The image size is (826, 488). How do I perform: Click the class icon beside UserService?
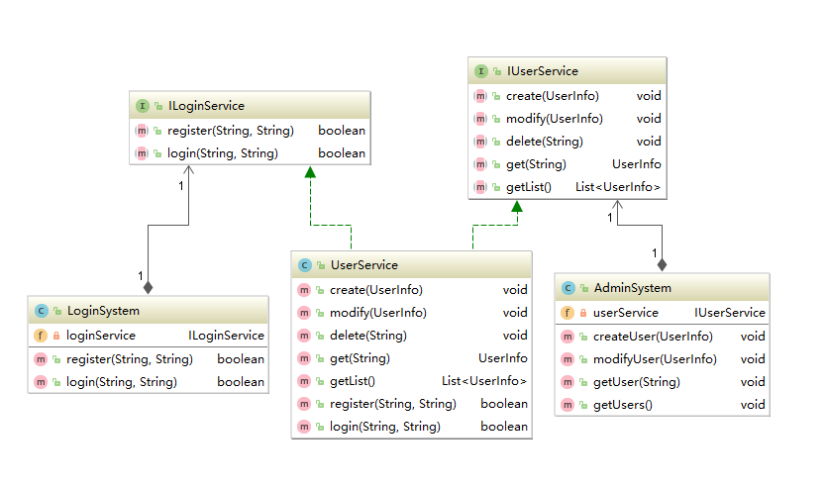[x=304, y=265]
